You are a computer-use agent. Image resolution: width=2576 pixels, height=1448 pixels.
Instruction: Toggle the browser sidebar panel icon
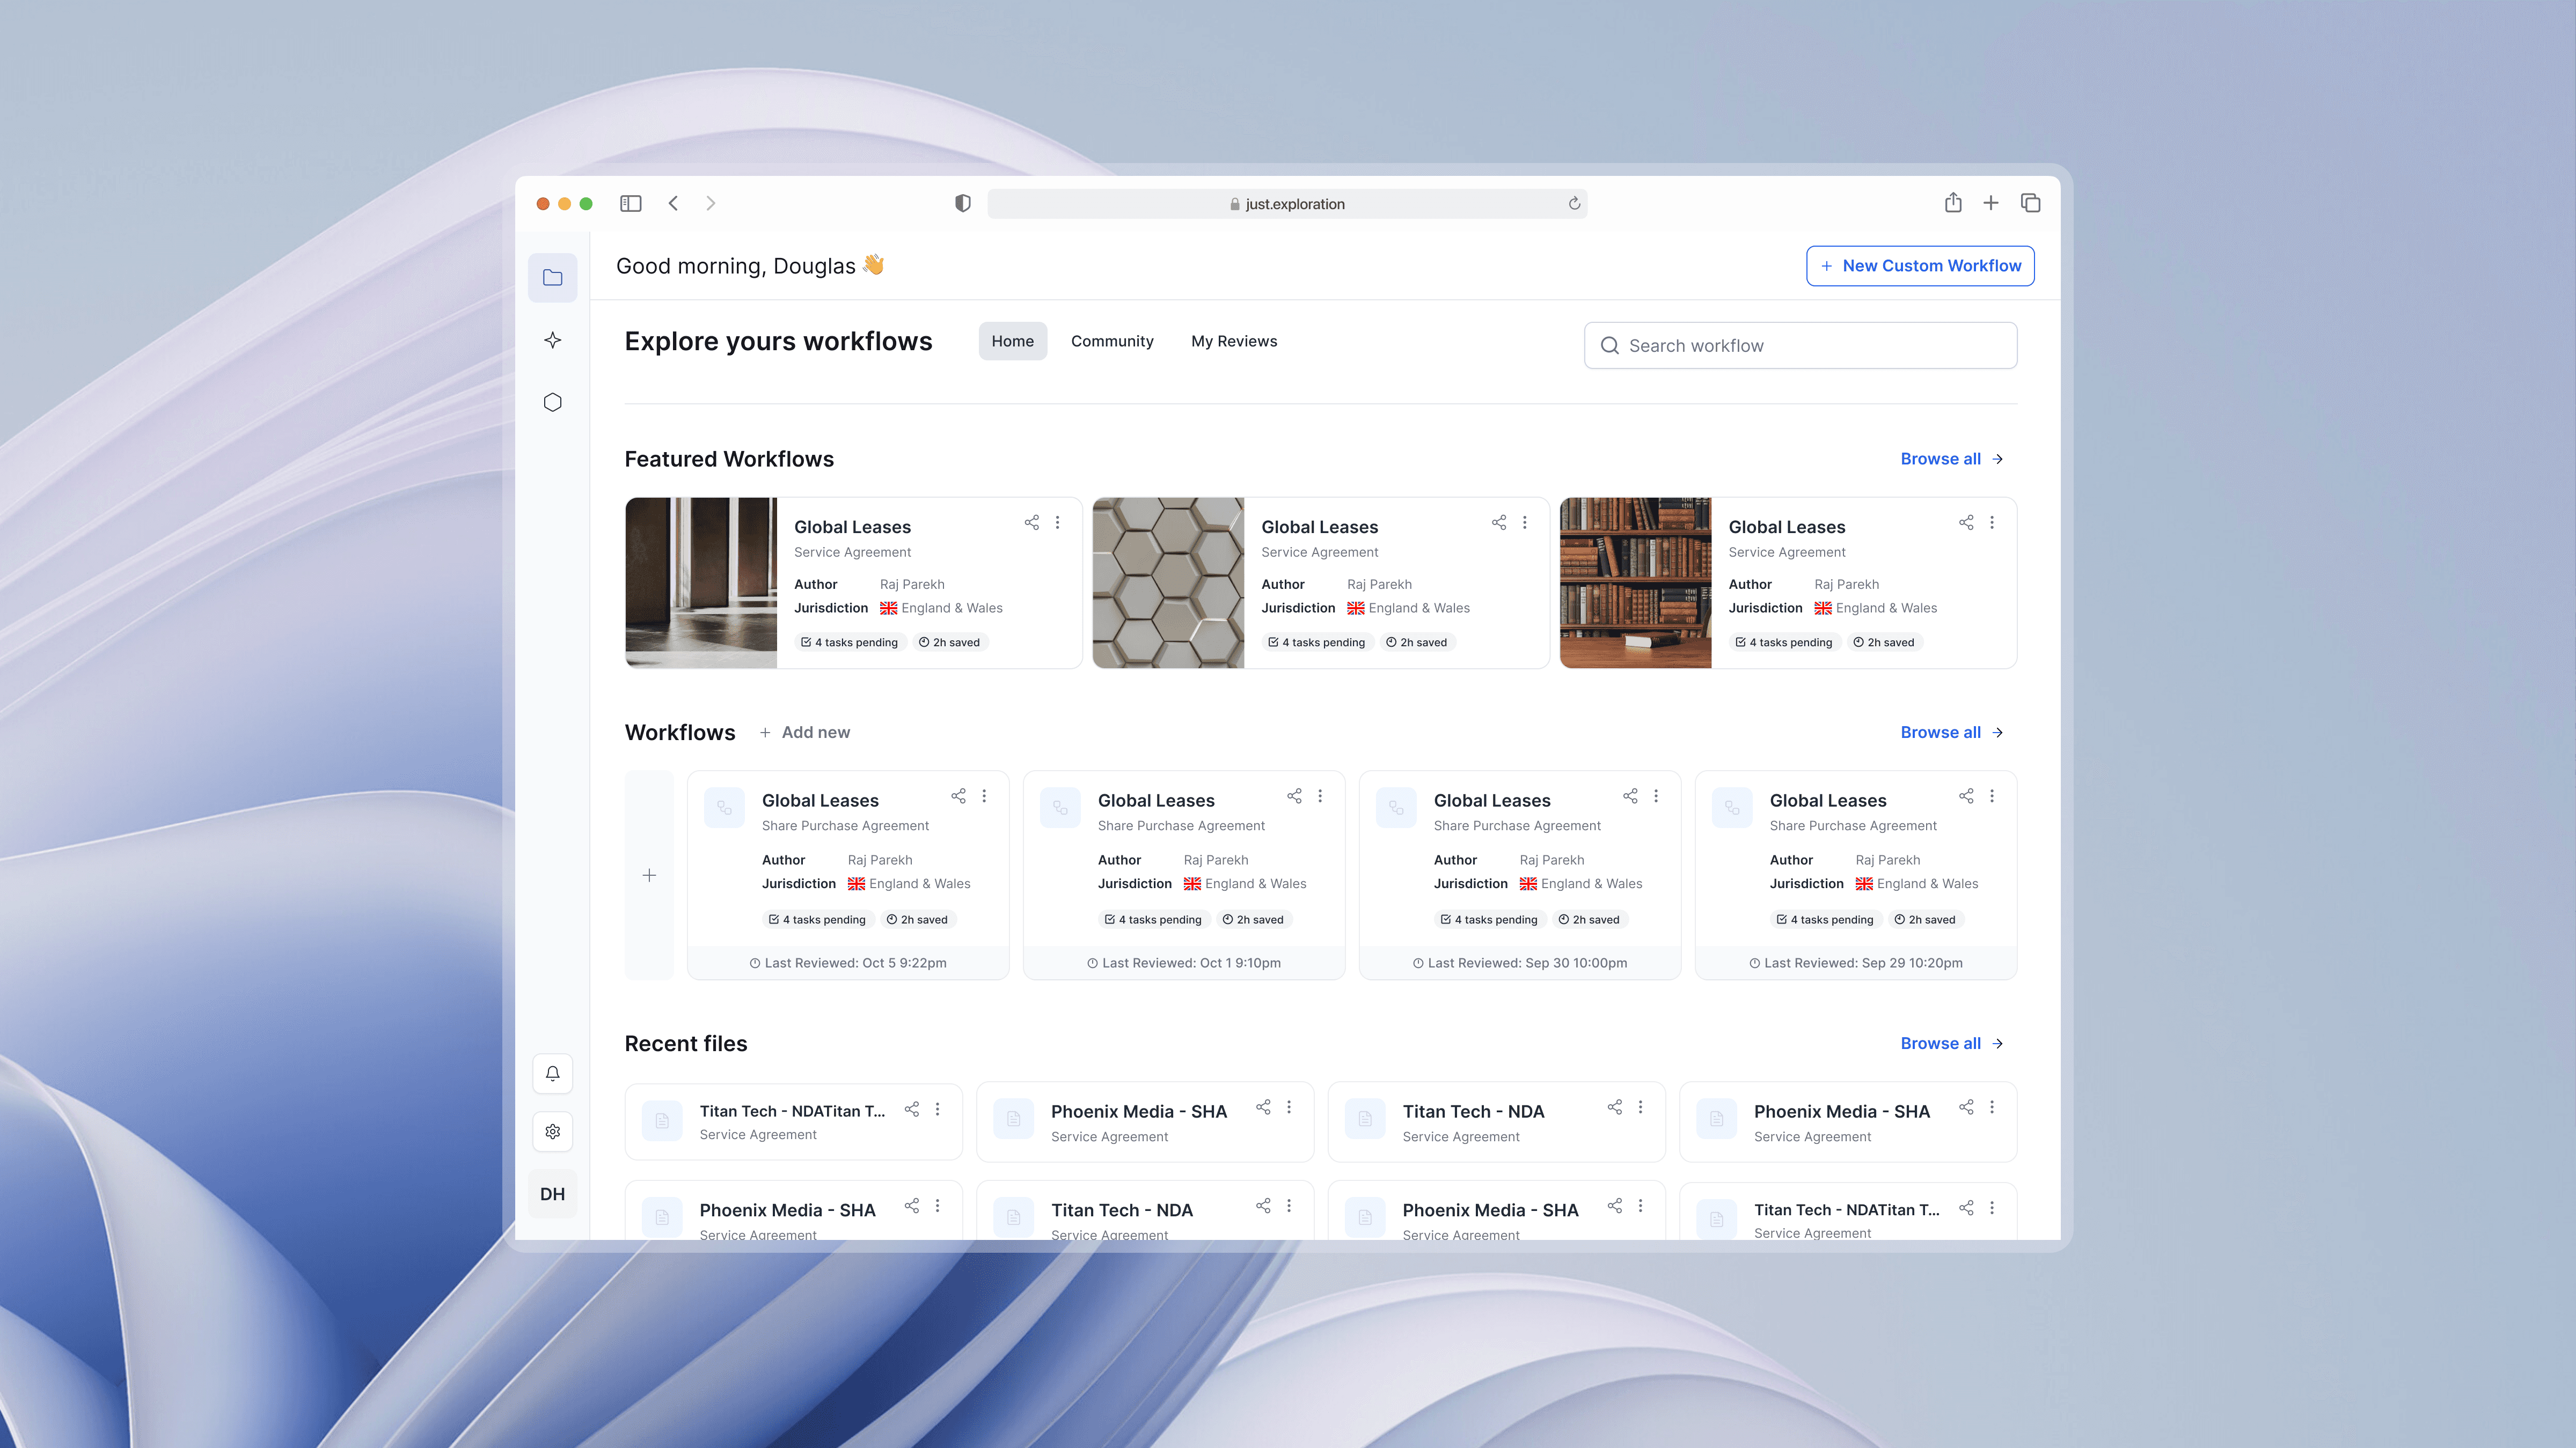[630, 204]
